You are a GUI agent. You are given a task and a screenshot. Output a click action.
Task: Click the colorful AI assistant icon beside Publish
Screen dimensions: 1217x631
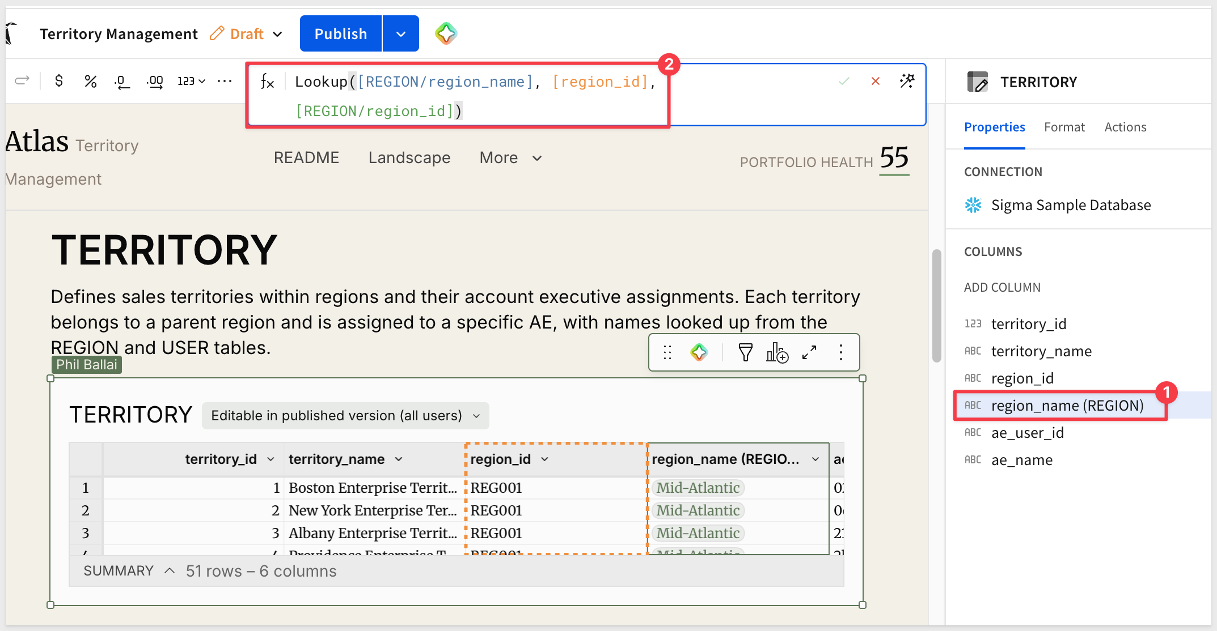click(446, 33)
